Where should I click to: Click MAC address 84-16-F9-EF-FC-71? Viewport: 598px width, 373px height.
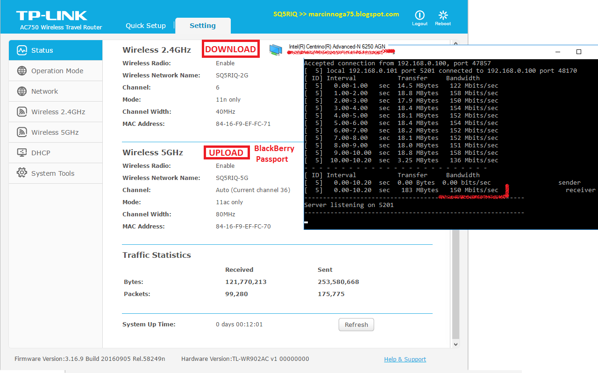tap(243, 124)
